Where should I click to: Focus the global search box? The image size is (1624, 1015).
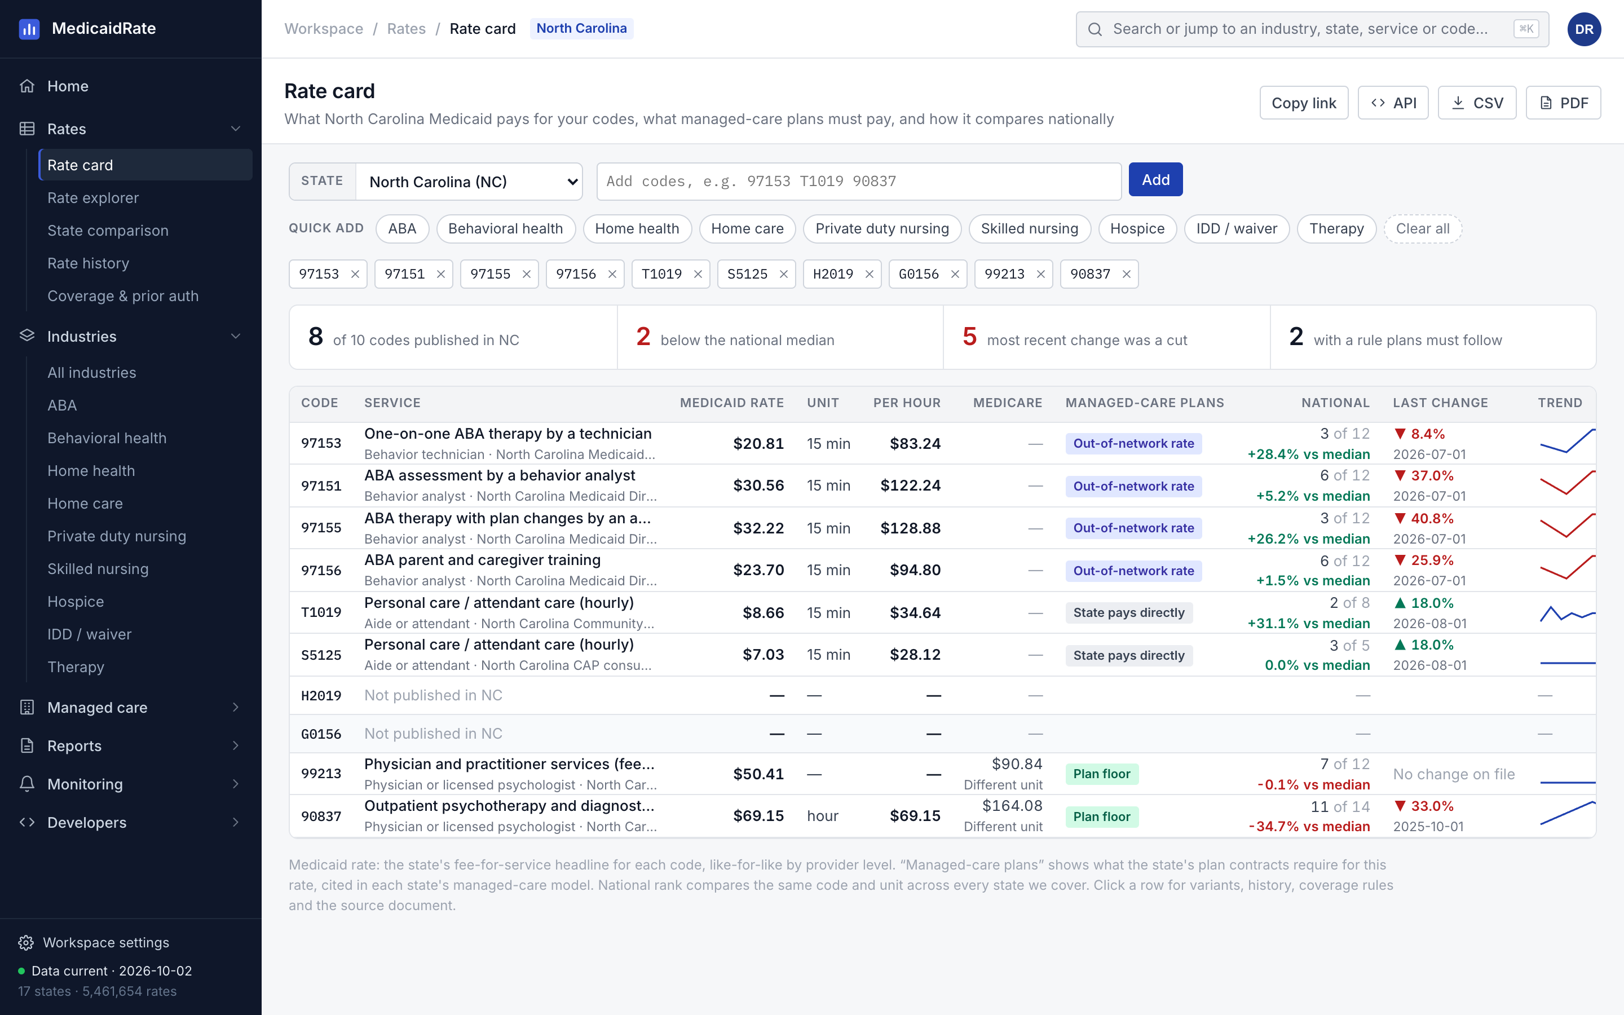tap(1312, 29)
